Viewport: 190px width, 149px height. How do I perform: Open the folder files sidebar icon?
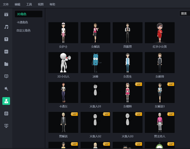point(6,64)
